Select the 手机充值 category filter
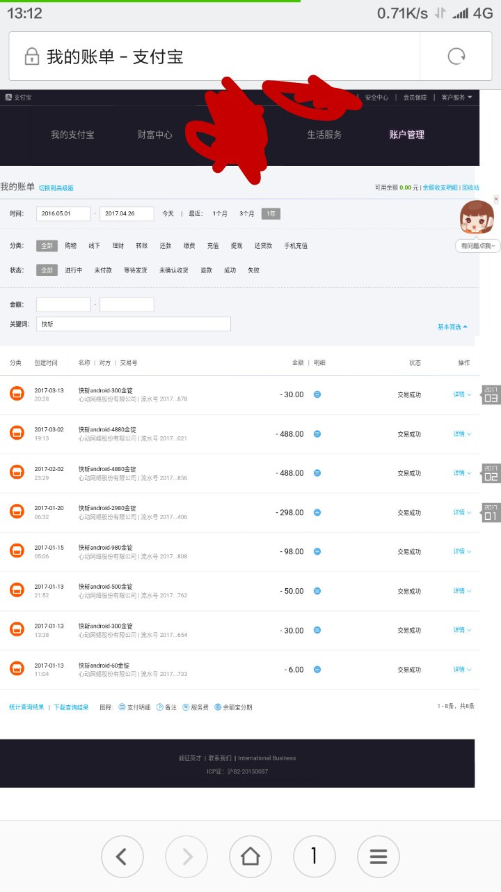This screenshot has height=892, width=501. click(296, 245)
